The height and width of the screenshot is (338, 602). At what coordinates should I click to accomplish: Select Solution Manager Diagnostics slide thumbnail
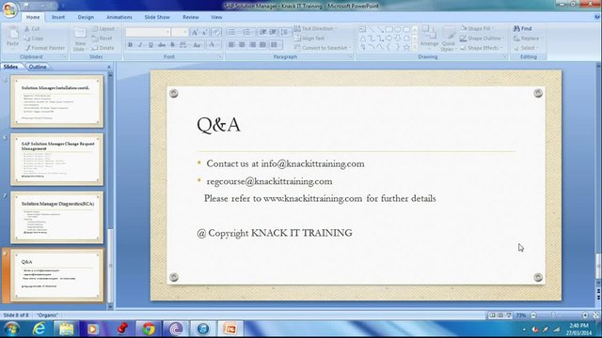pyautogui.click(x=57, y=218)
